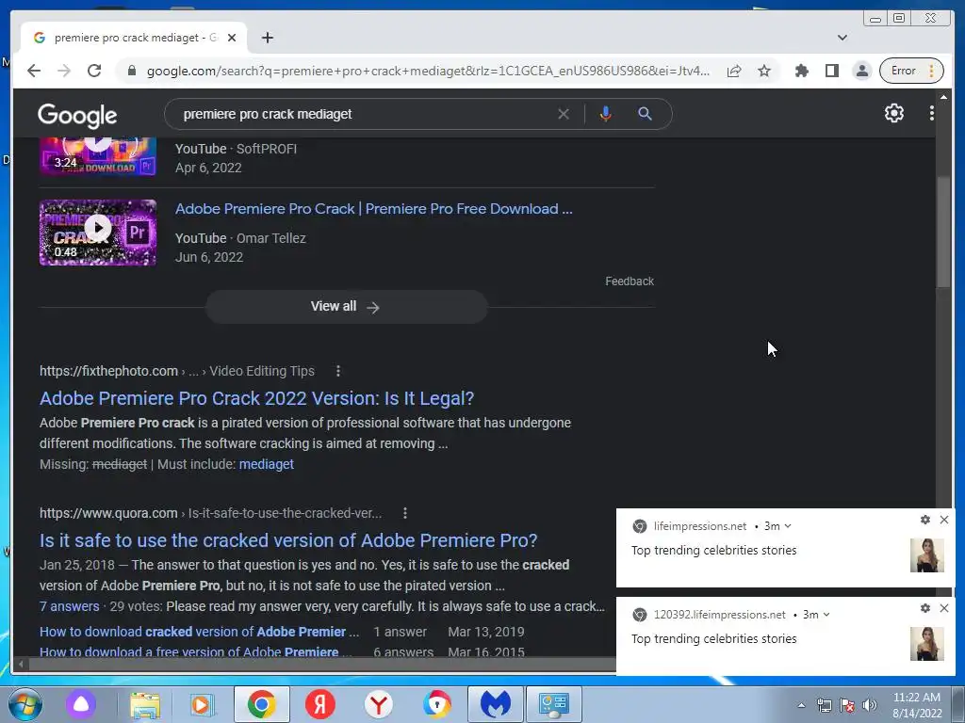Launch media player from taskbar
This screenshot has width=965, height=723.
pos(202,704)
